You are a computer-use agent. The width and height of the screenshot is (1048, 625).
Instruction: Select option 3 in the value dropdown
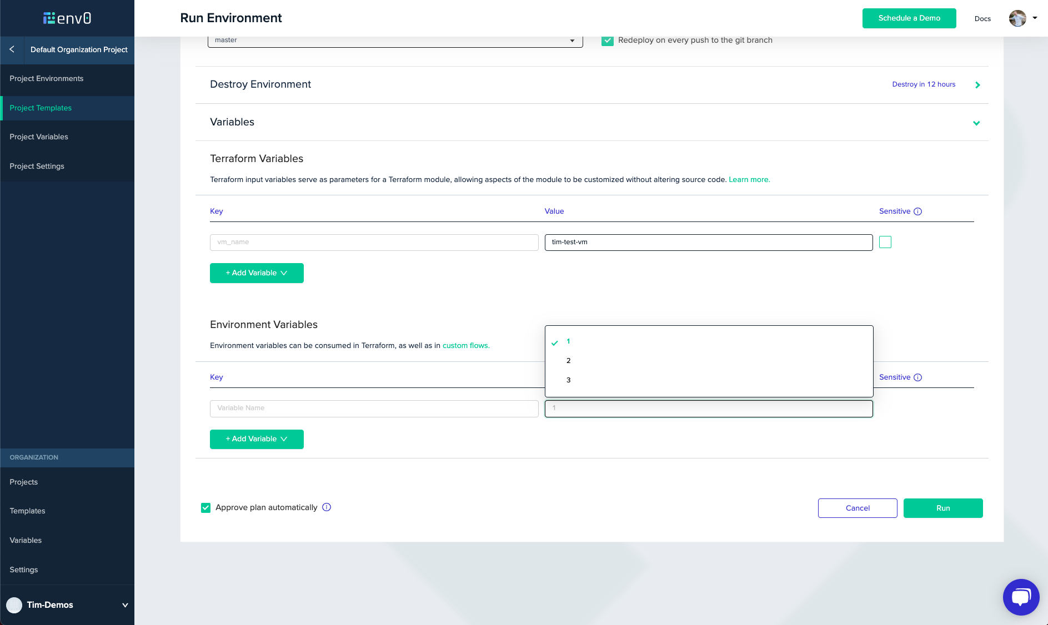point(709,380)
